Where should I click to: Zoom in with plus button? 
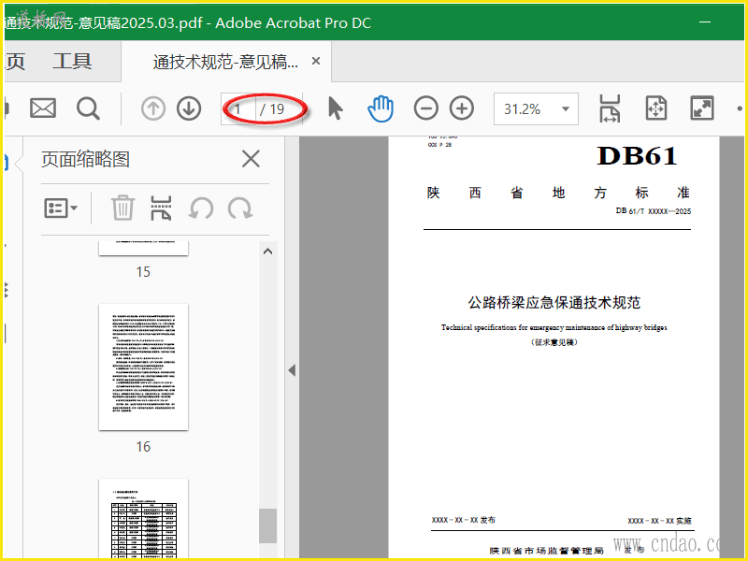tap(462, 108)
